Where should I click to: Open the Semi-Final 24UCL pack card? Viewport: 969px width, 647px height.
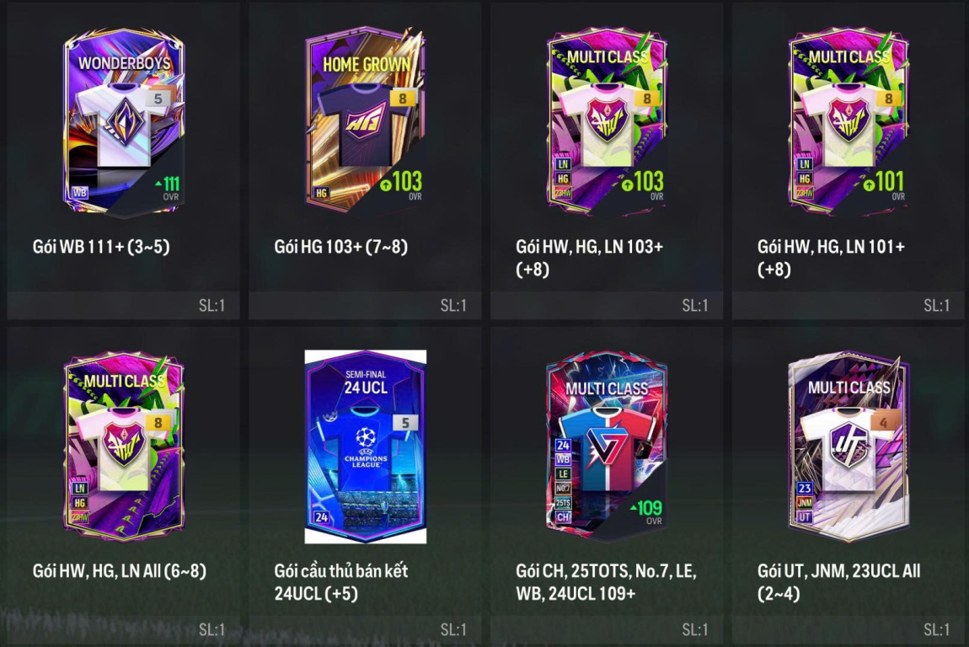[x=365, y=446]
